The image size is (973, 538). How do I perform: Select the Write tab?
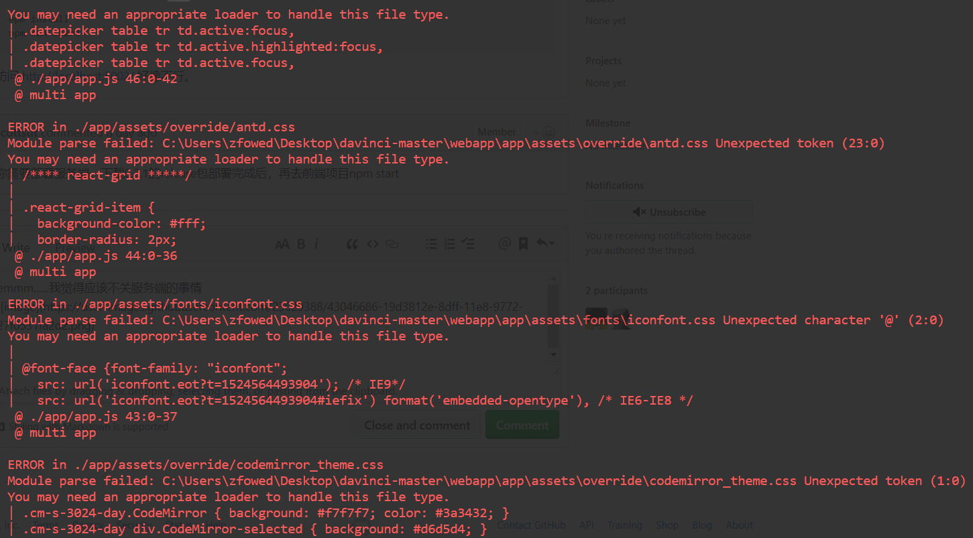[15, 247]
